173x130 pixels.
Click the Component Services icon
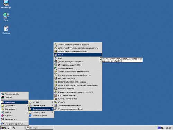(56, 99)
